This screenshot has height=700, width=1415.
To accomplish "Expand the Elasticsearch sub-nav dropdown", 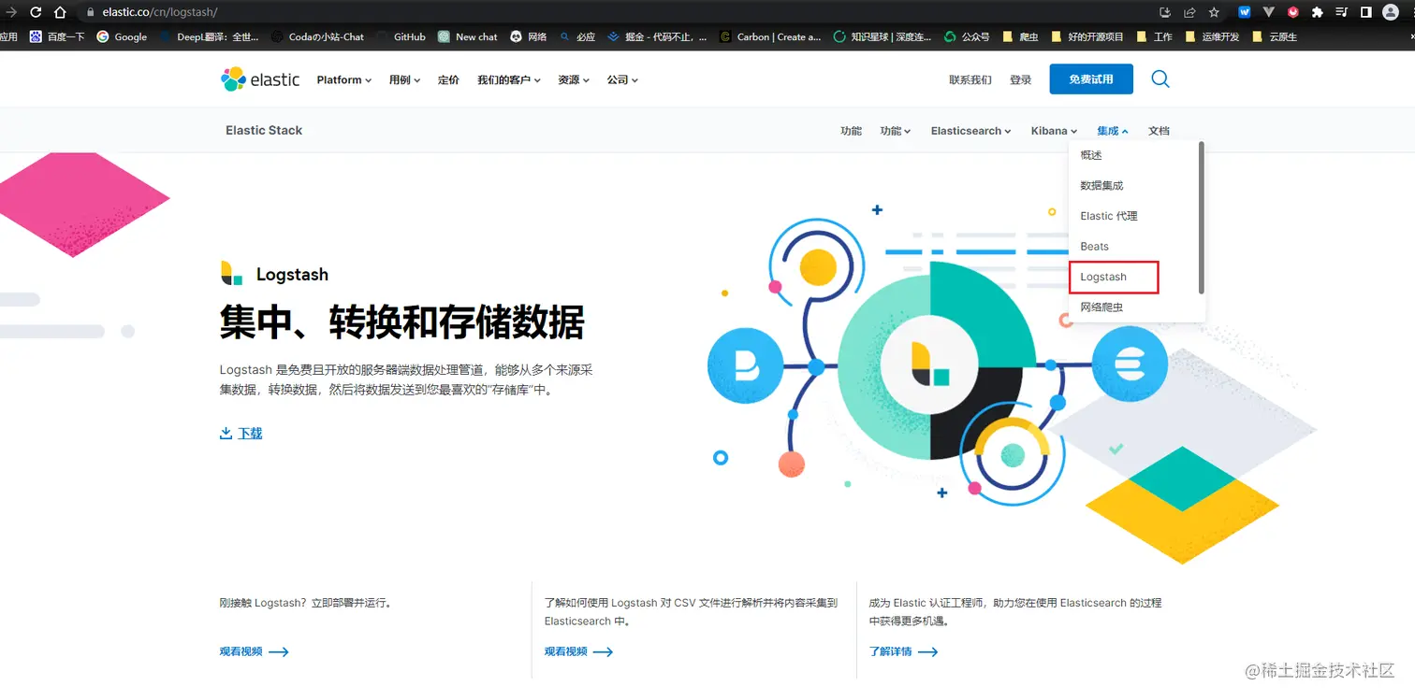I will point(970,131).
